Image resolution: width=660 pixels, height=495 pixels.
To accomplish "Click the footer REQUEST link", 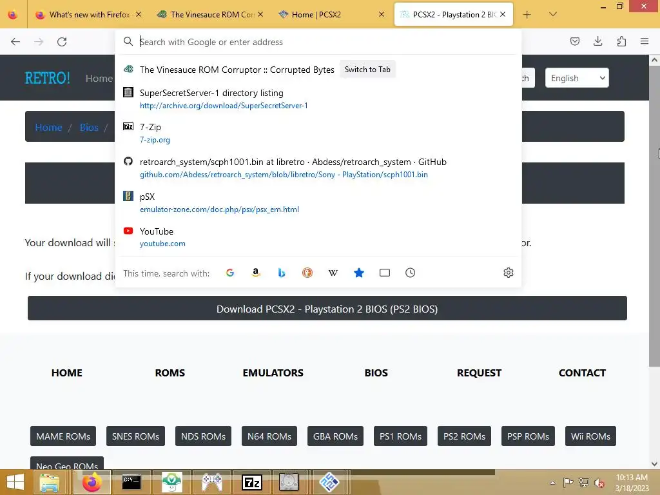I will (479, 373).
